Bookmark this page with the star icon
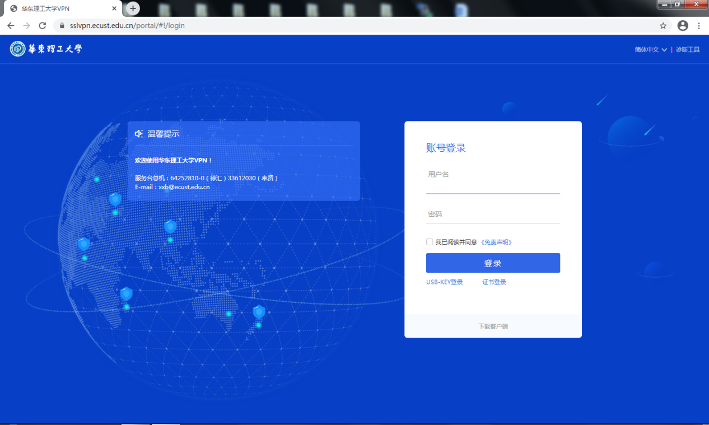The height and width of the screenshot is (425, 709). pos(663,26)
